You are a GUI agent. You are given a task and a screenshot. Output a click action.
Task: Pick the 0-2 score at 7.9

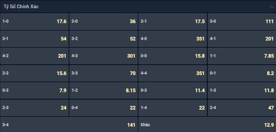(x=34, y=91)
